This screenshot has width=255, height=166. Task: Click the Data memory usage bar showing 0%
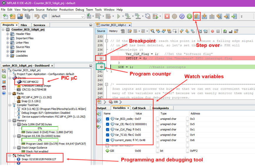point(40,128)
